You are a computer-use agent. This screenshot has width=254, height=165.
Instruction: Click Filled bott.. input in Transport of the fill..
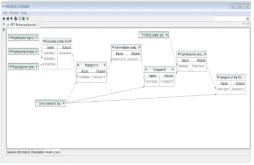pos(224,89)
